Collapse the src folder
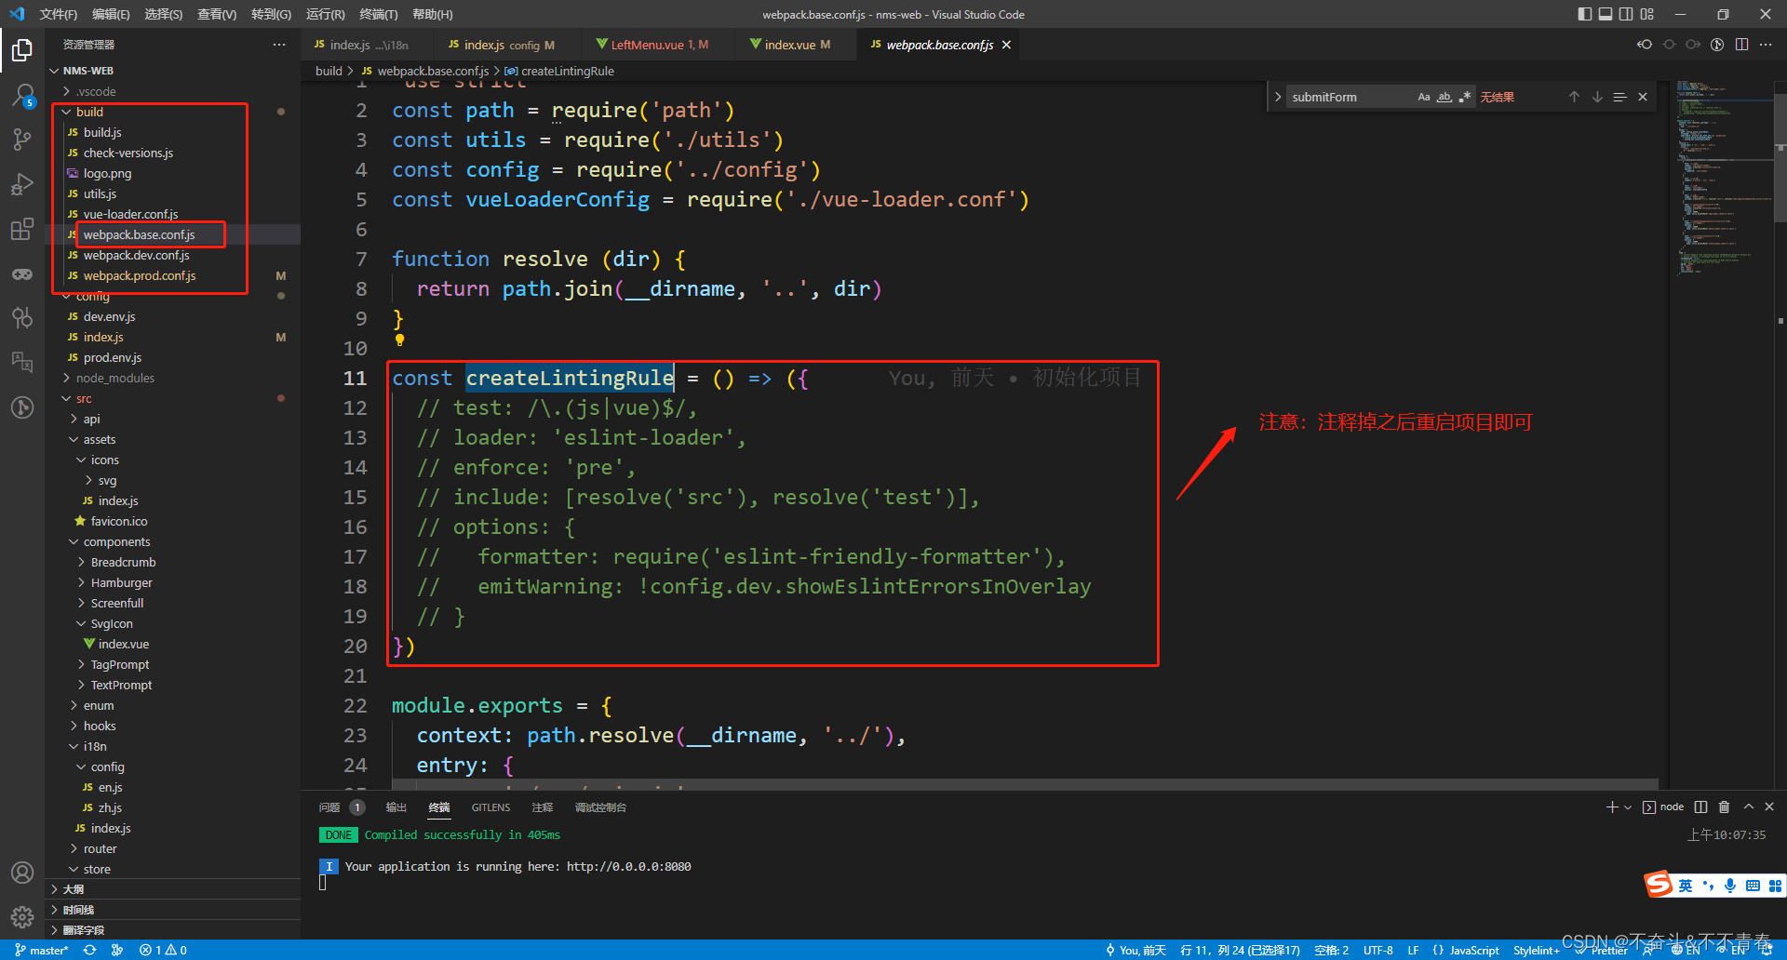1787x960 pixels. coord(67,398)
